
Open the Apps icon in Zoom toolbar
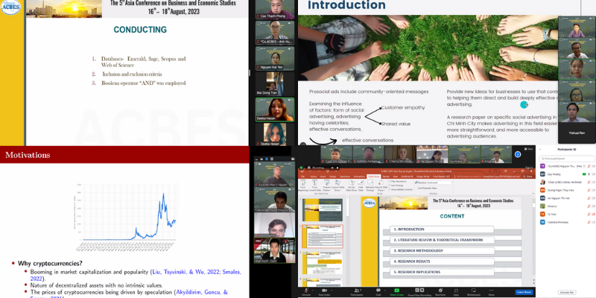point(456,291)
